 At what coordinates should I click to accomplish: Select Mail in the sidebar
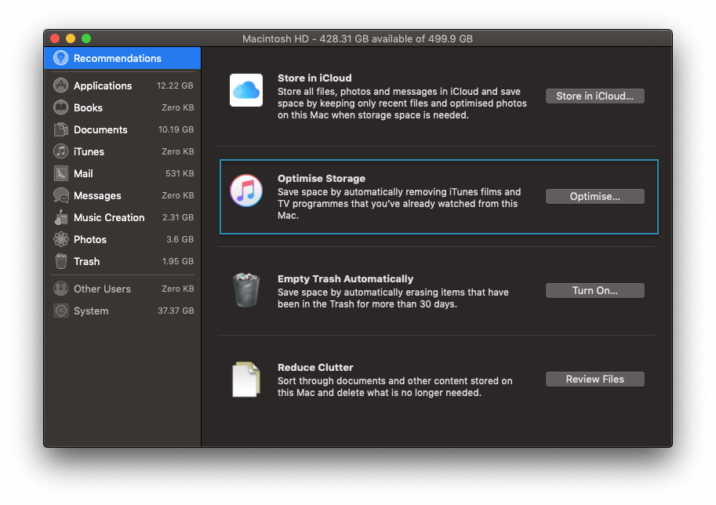tap(122, 173)
